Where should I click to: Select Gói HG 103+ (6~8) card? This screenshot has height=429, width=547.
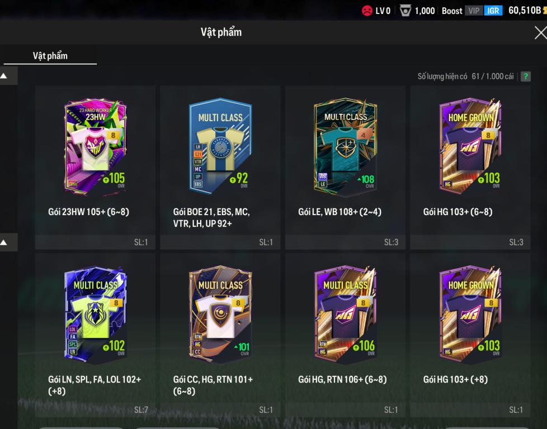[470, 167]
